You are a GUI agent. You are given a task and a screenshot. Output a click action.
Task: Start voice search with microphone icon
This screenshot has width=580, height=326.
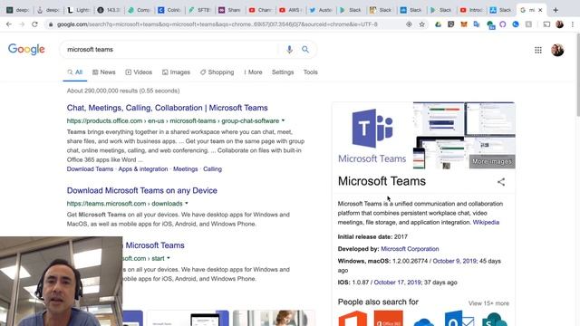289,49
